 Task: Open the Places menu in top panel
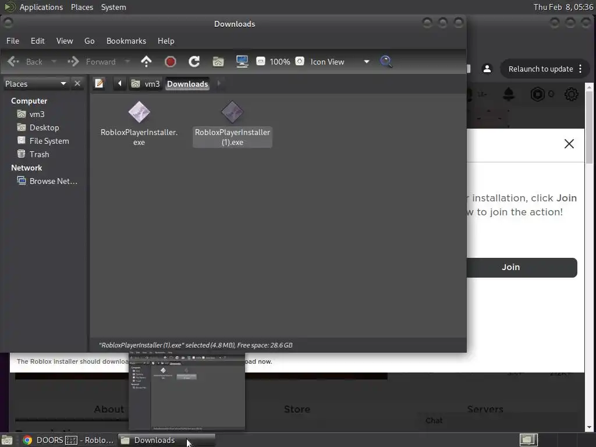pos(82,7)
